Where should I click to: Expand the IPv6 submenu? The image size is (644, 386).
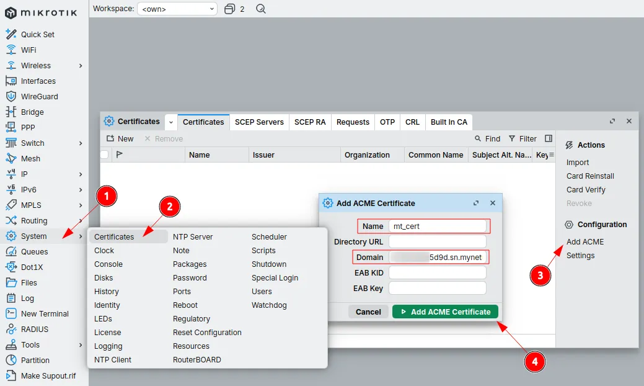[x=81, y=190]
